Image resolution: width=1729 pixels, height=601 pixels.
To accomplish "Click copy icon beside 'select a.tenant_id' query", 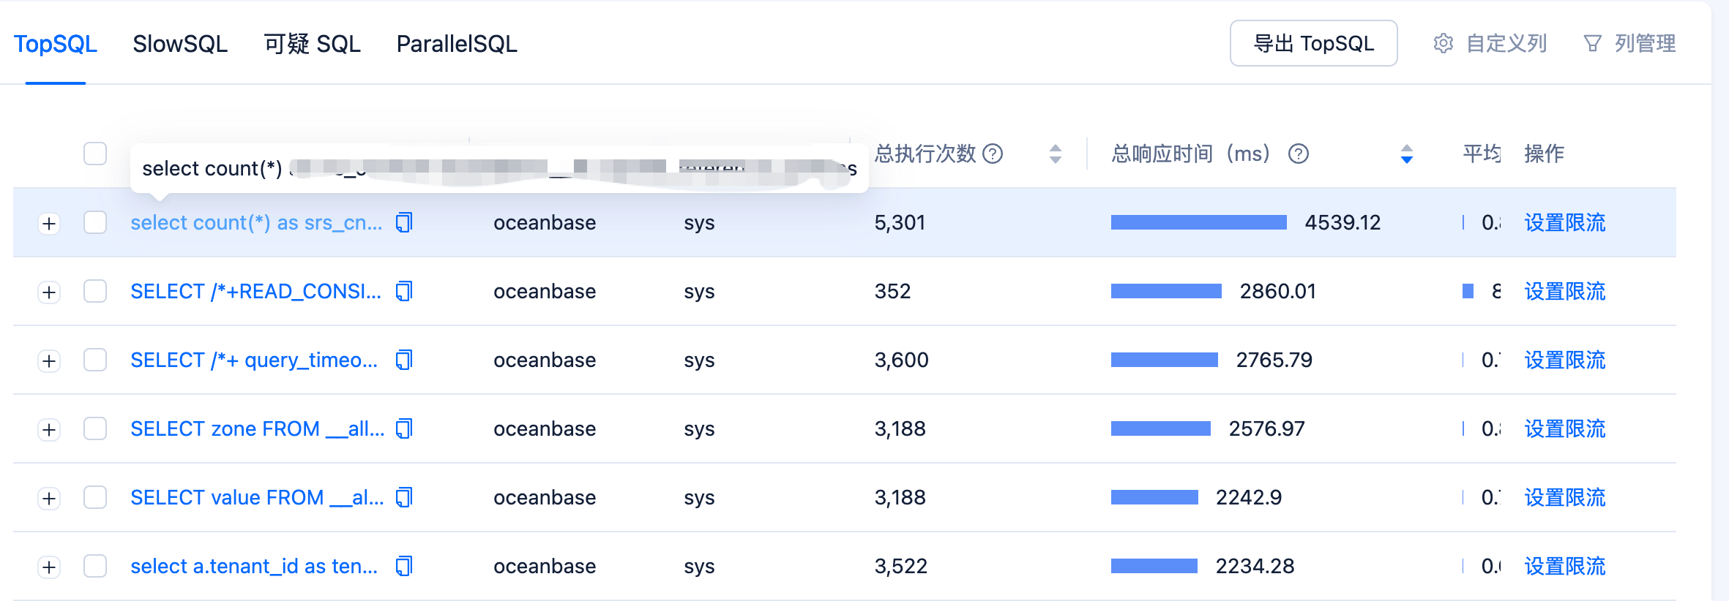I will 404,566.
